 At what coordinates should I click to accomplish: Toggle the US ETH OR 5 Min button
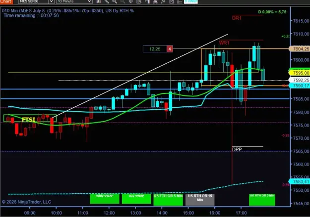click(168, 200)
